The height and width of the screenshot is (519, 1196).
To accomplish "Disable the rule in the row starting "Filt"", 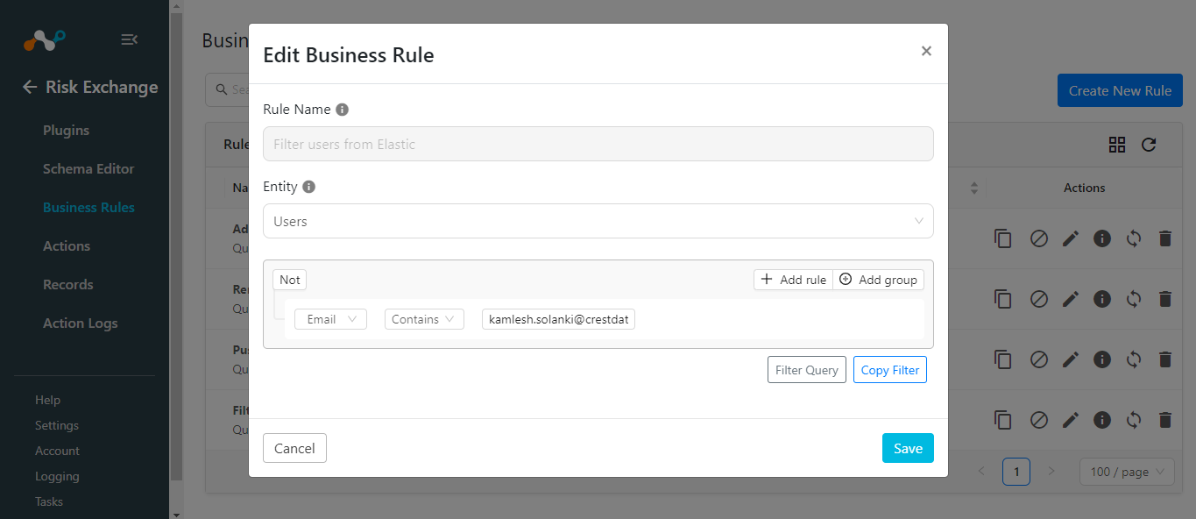I will (x=1039, y=420).
